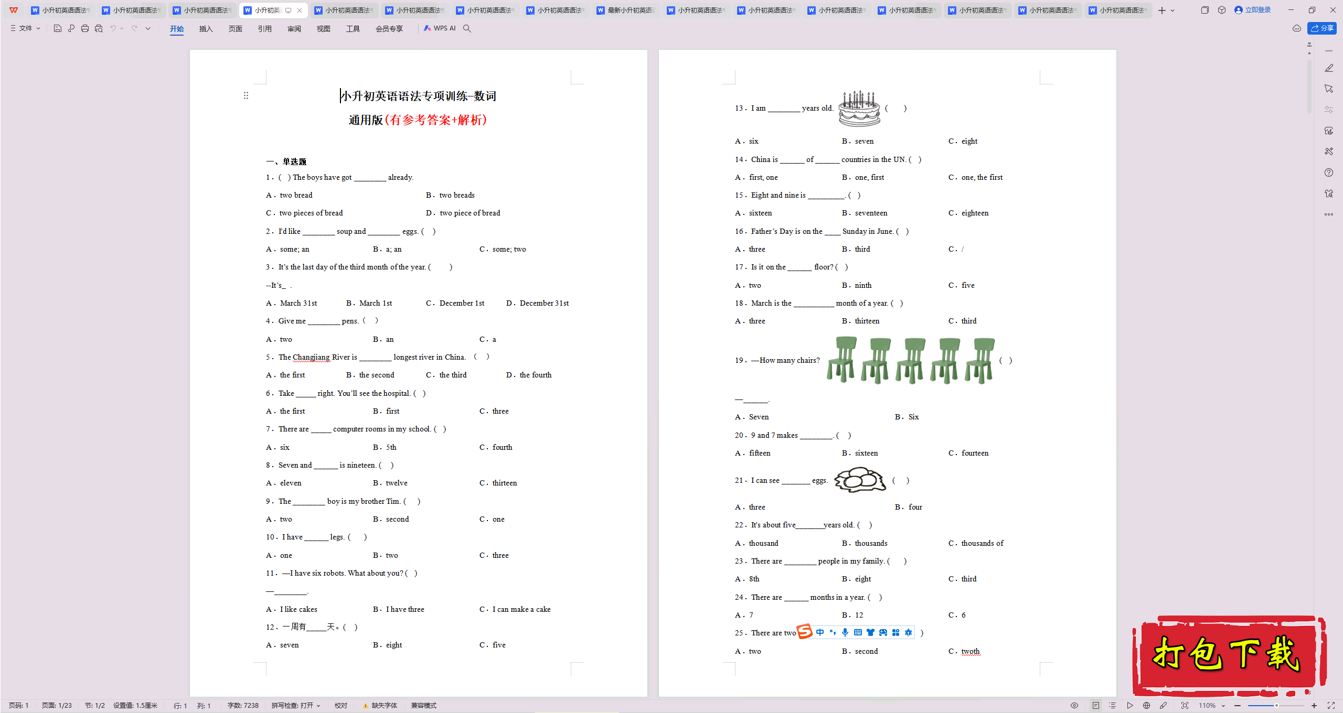Open the 110% zoom level dropdown
Viewport: 1343px width, 713px height.
[x=1212, y=706]
